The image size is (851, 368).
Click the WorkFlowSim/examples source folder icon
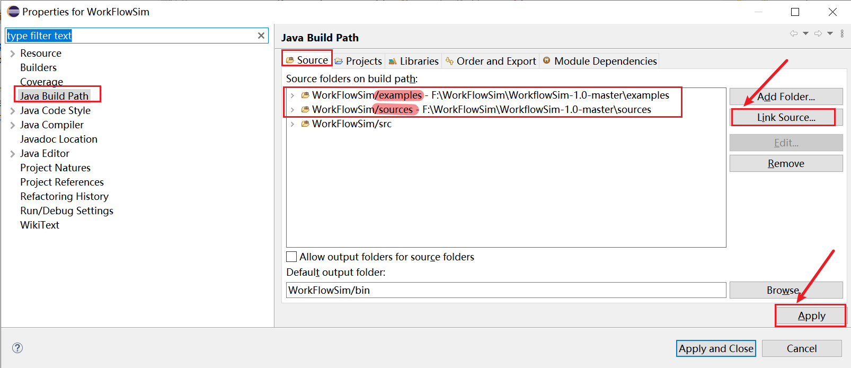click(305, 95)
